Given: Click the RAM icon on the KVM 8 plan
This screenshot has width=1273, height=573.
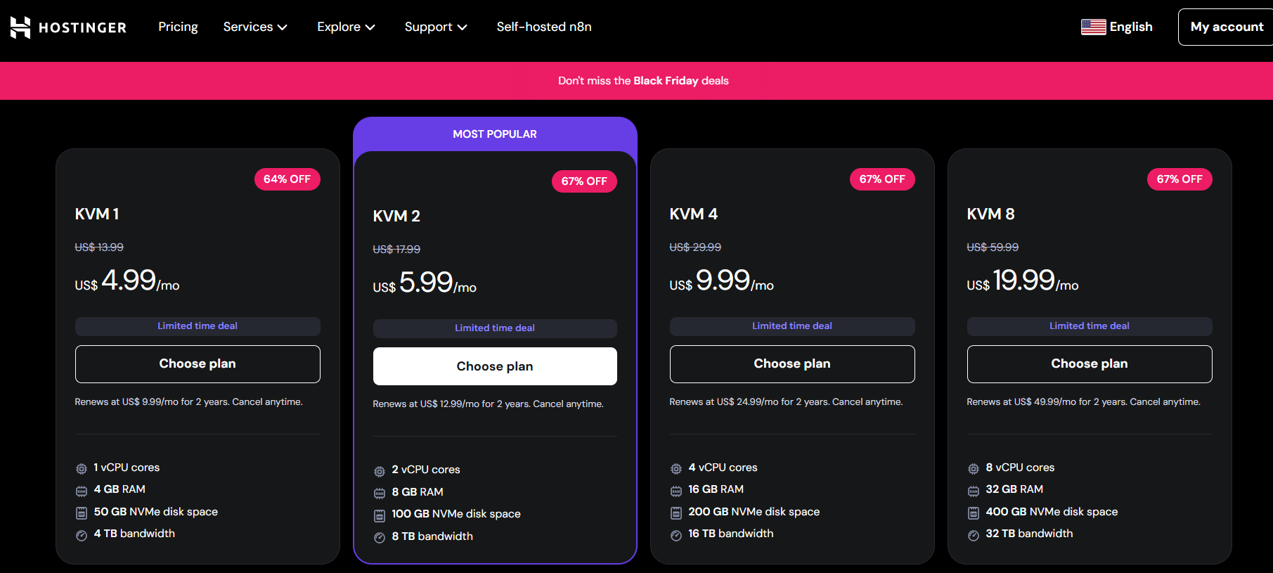Looking at the screenshot, I should click(974, 490).
